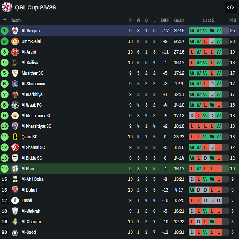Screen dimensions: 239x239
Task: Click the Qatar SC yellow crest
Action: coord(15,137)
